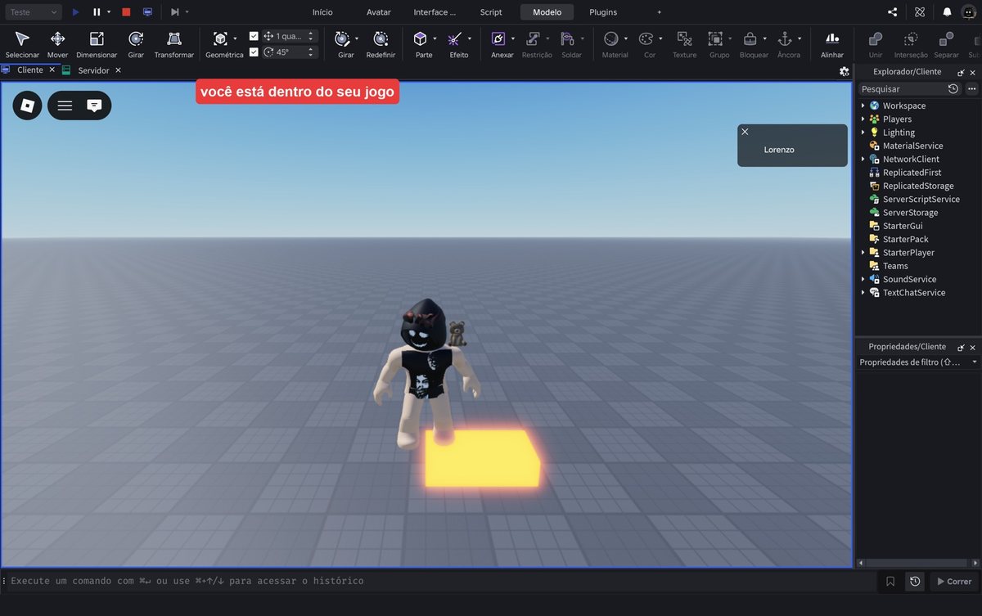Expand the StarterPlayer node

click(x=863, y=252)
